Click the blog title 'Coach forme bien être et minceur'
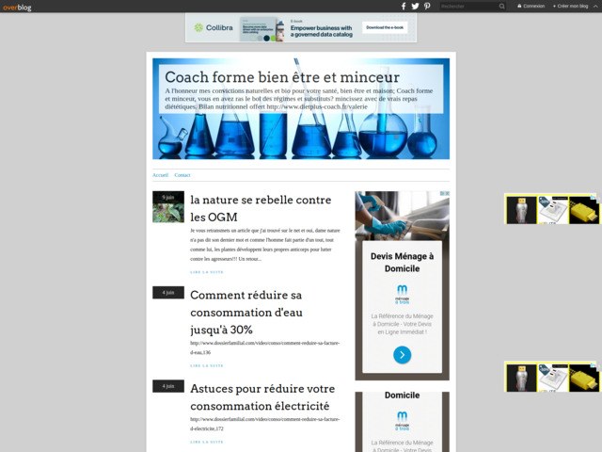The height and width of the screenshot is (452, 602). [x=282, y=77]
